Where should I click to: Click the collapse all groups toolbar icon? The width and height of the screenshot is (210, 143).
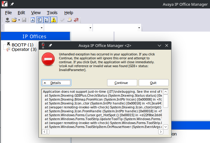(x=33, y=20)
